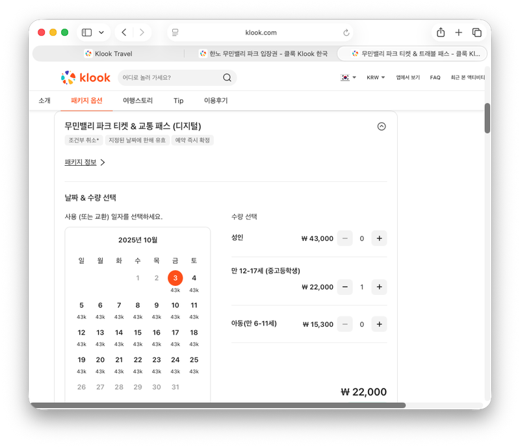This screenshot has height=447, width=520.
Task: Click the 조건부 취소 tag
Action: (x=84, y=140)
